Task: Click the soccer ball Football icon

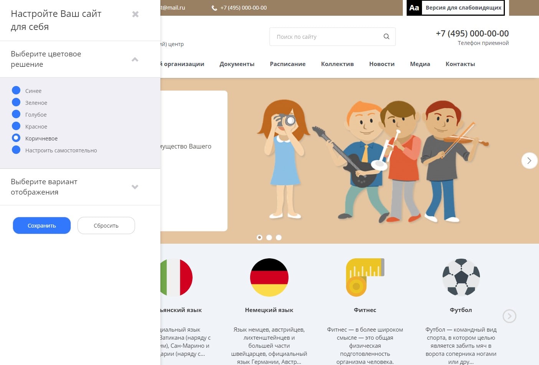Action: (x=461, y=277)
